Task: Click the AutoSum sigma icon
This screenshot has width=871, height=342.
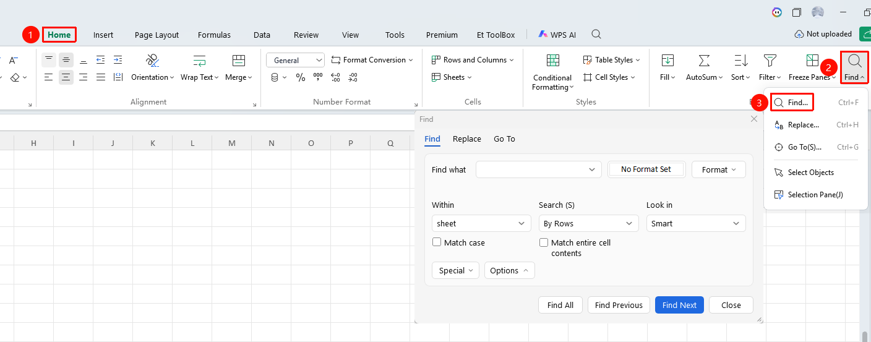Action: (704, 60)
